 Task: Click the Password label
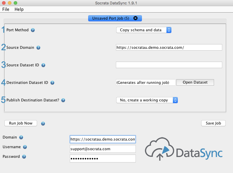click(x=11, y=156)
